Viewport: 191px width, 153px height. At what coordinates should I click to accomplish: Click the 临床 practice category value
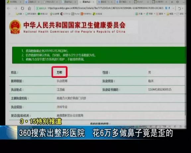pos(151,81)
